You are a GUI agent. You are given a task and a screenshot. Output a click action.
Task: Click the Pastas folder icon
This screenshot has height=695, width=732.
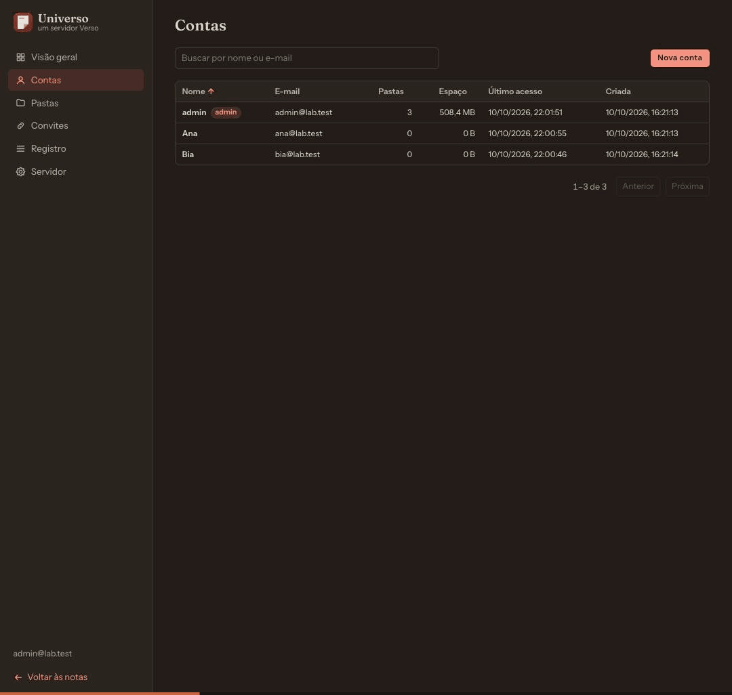coord(20,103)
